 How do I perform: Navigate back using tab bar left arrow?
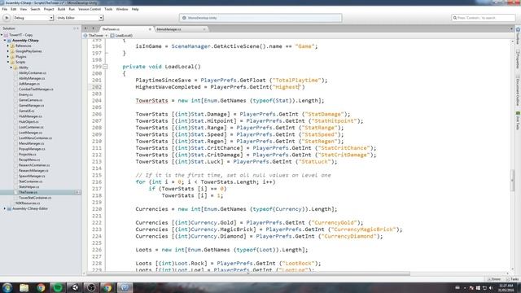pos(85,29)
